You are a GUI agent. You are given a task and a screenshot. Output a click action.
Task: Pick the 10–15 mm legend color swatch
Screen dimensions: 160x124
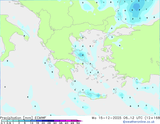(33, 121)
